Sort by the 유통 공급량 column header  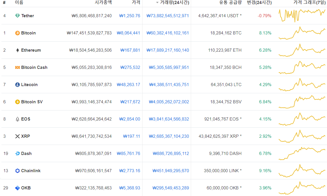[230, 3]
